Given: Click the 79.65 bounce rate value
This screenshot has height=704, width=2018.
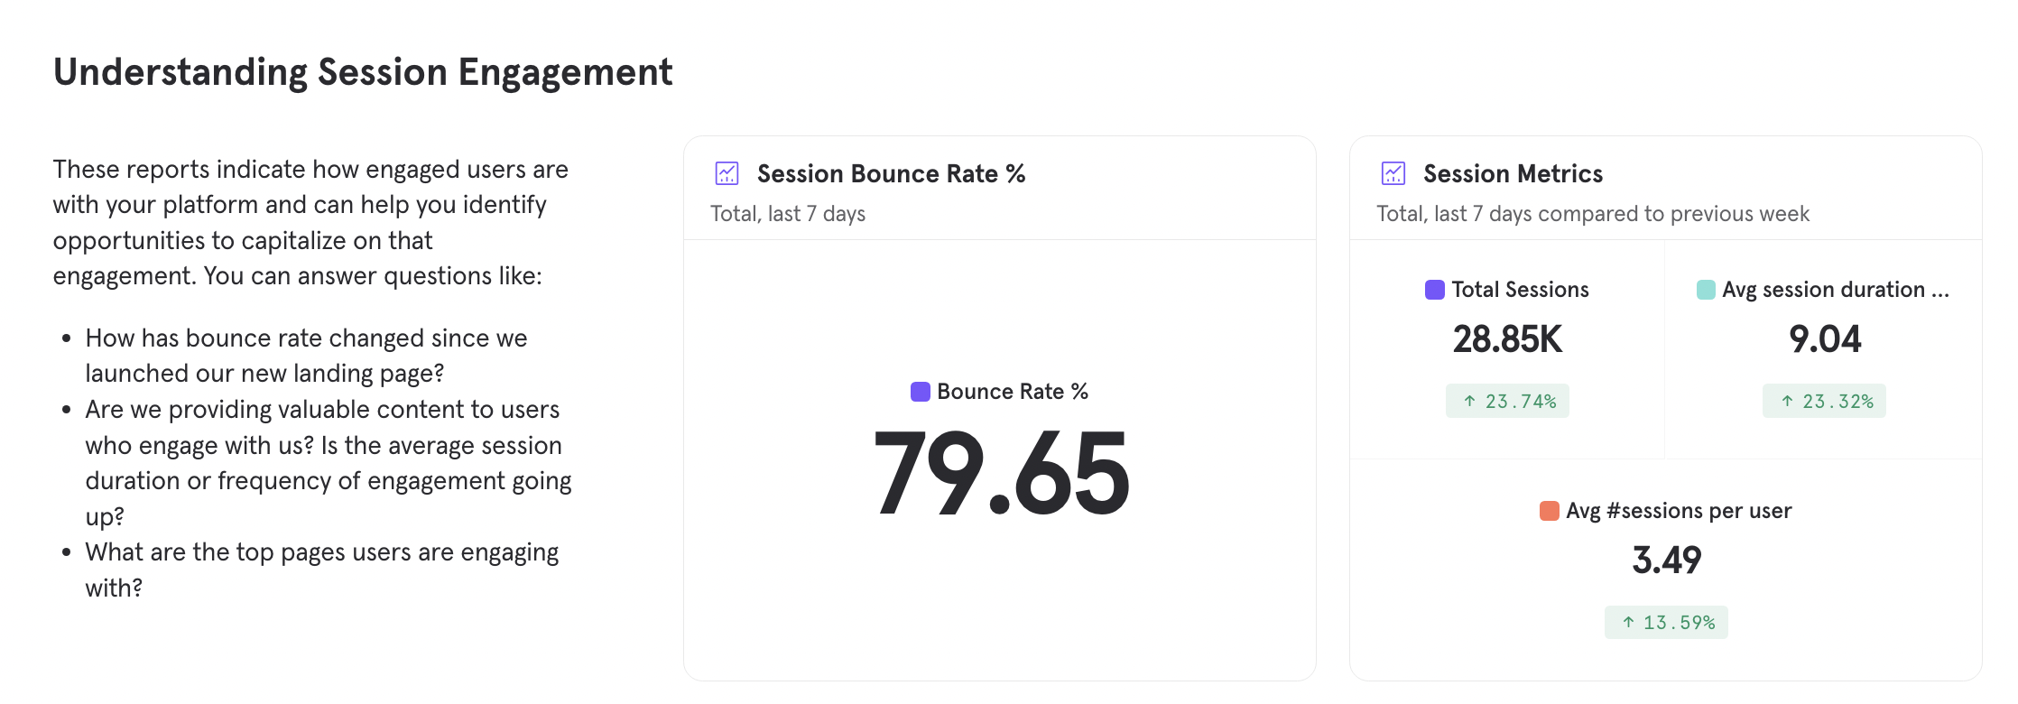Looking at the screenshot, I should click(1000, 474).
